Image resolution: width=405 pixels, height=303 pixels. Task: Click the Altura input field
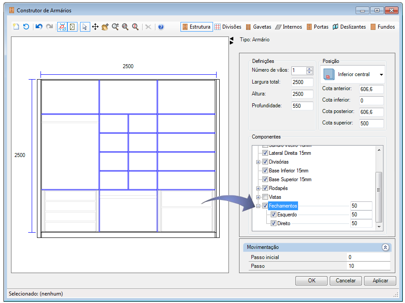point(302,94)
